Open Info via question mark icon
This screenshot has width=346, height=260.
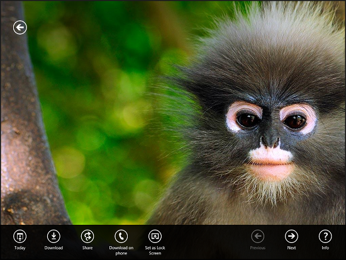(x=325, y=236)
